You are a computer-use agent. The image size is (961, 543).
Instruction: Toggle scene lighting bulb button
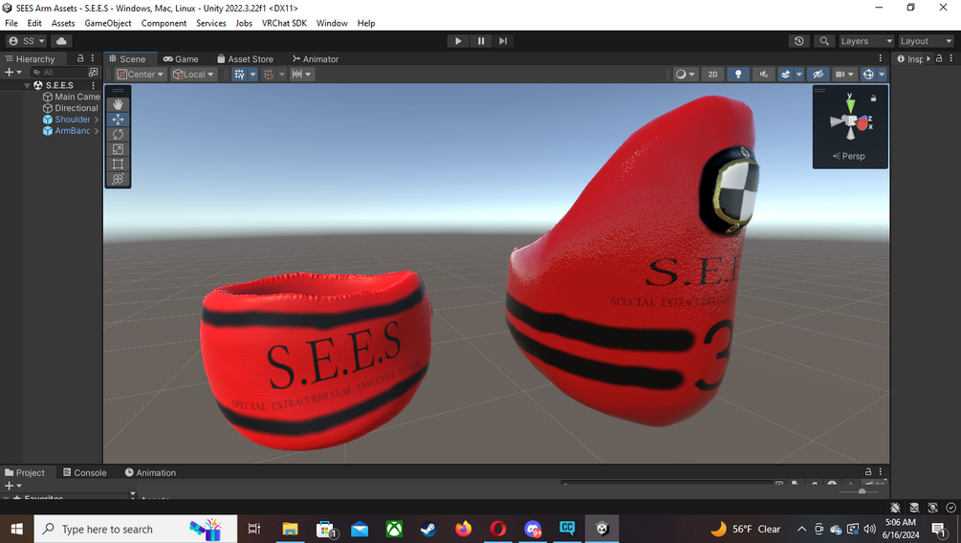tap(738, 75)
